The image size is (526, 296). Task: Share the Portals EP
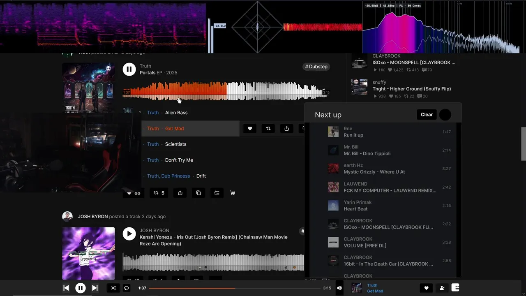[180, 193]
